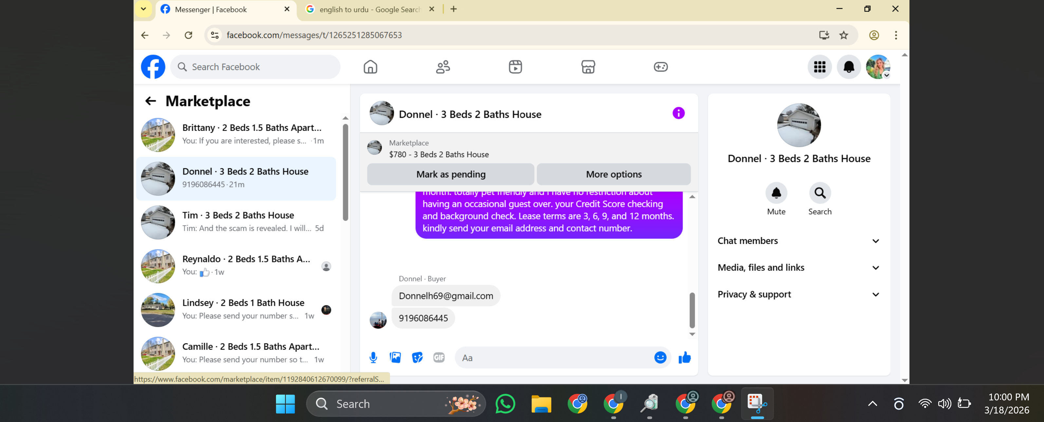1044x422 pixels.
Task: Attach a photo with image icon
Action: click(x=395, y=358)
